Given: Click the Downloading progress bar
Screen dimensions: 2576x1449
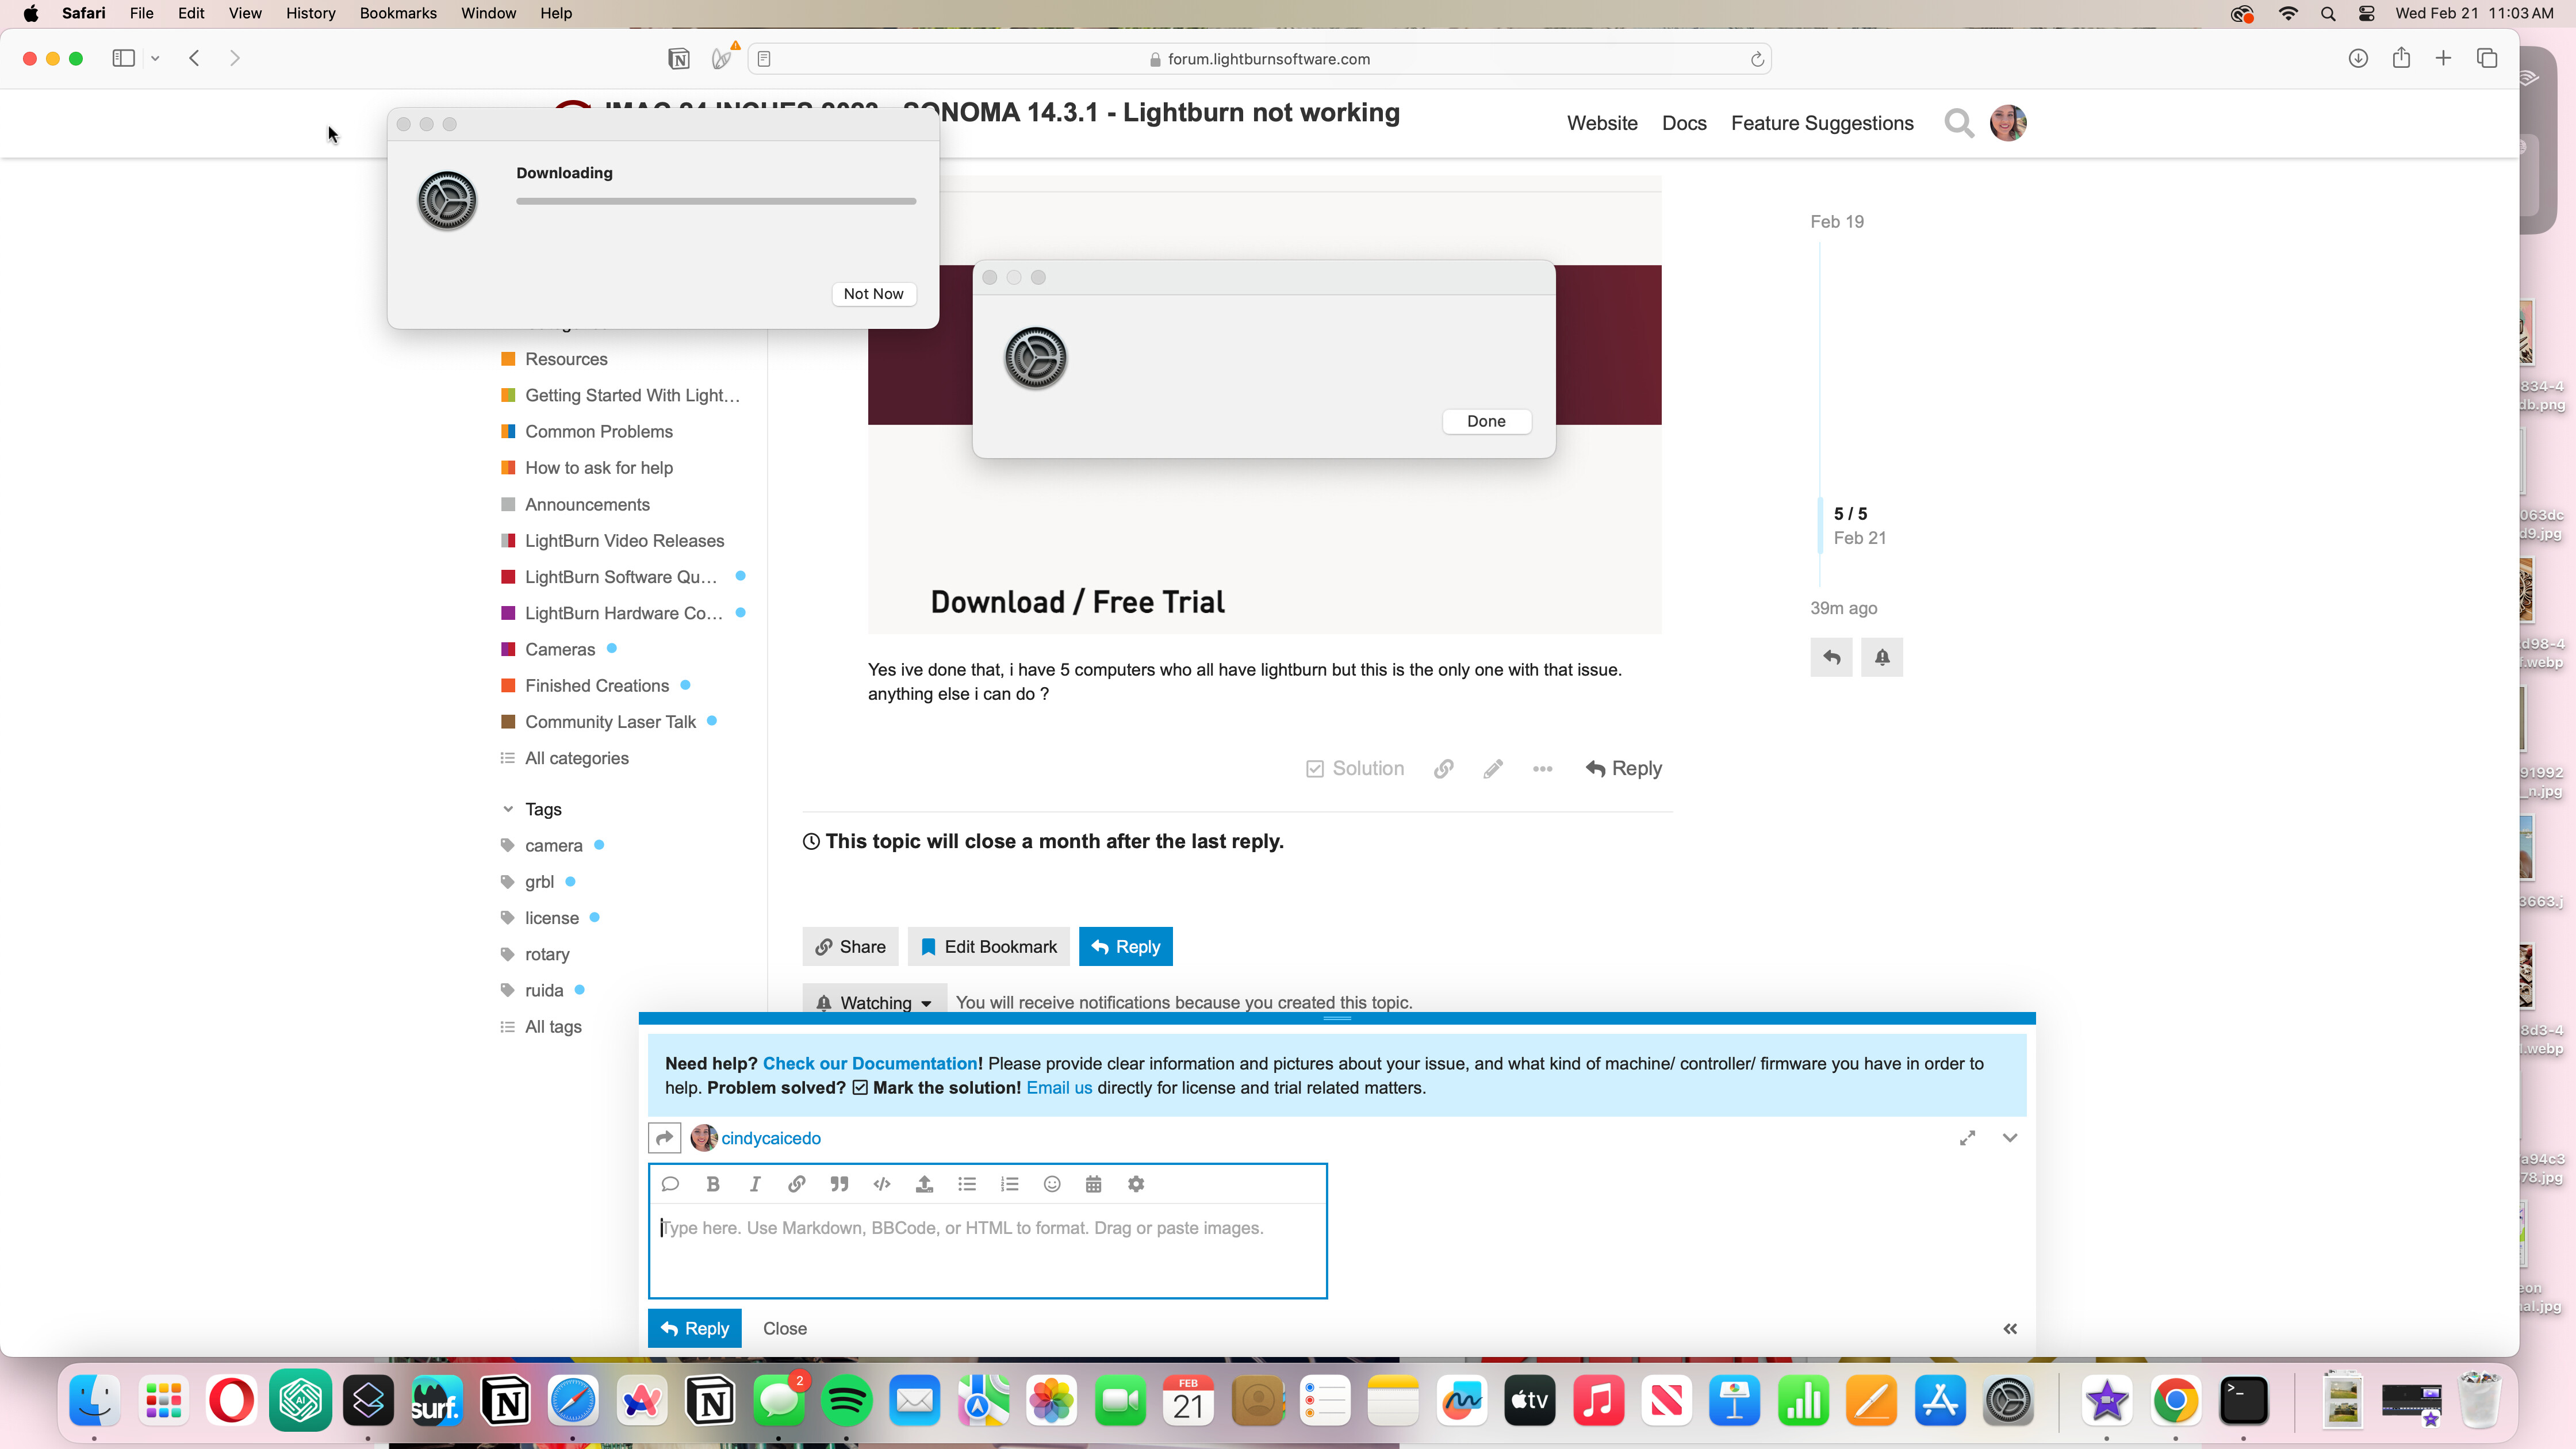Looking at the screenshot, I should click(716, 201).
